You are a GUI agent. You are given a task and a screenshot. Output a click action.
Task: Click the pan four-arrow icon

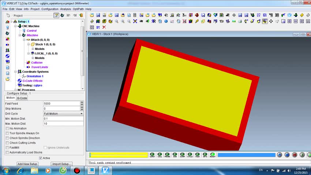271,21
